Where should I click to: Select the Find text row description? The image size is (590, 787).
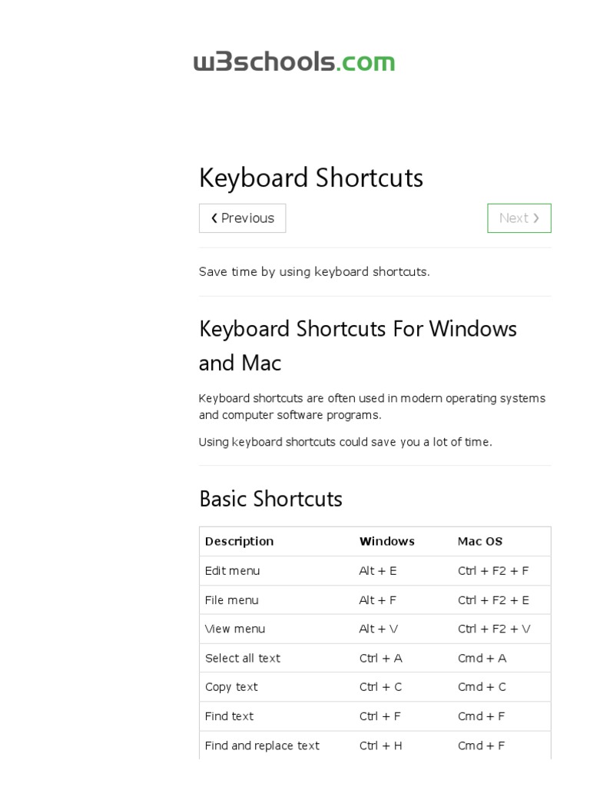[229, 716]
